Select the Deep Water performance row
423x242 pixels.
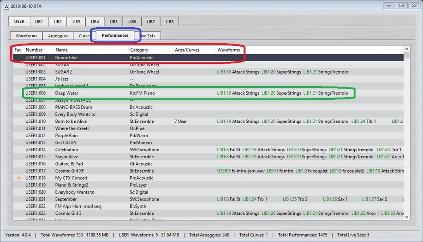(x=67, y=93)
